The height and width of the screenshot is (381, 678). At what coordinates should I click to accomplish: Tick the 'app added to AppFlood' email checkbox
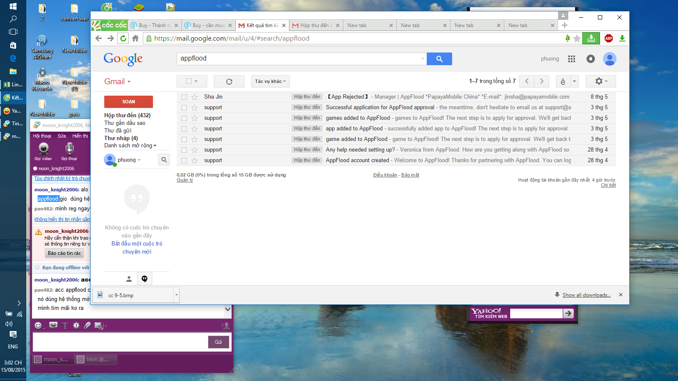tap(184, 129)
